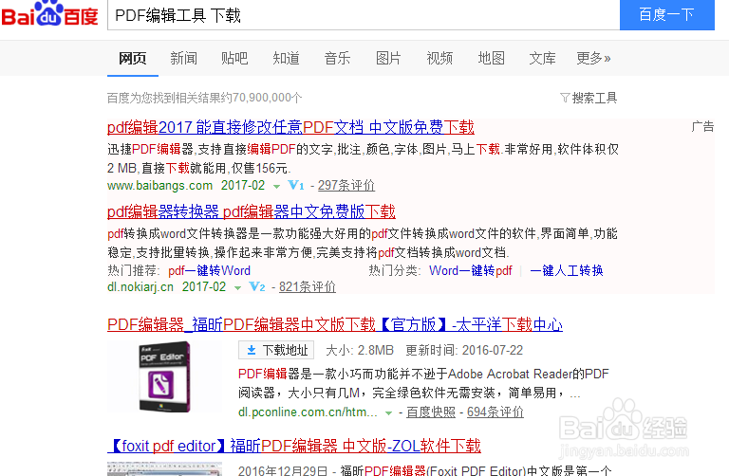Click the 广告 ad label
729x476 pixels.
(x=702, y=126)
